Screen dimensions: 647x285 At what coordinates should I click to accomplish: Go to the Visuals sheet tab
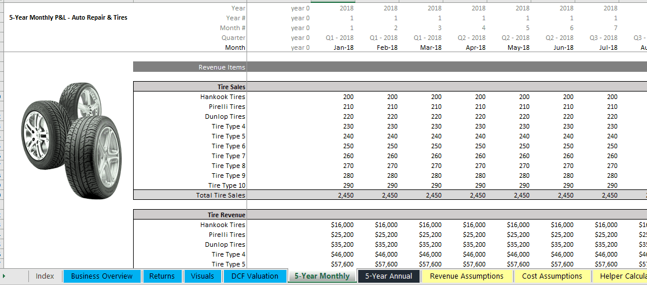(x=203, y=276)
